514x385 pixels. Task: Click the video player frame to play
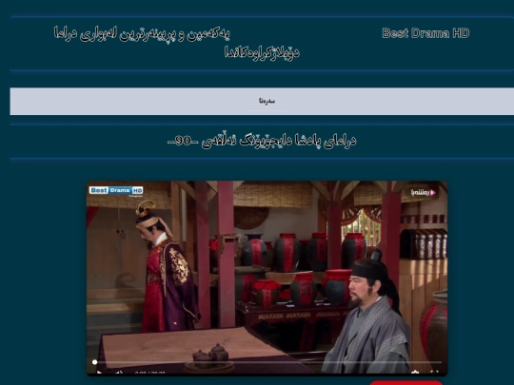click(267, 278)
